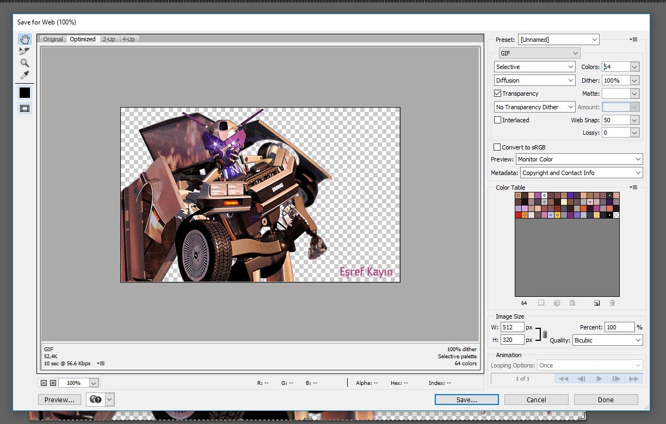The image size is (666, 424).
Task: Open the GIF file format dropdown
Action: pyautogui.click(x=540, y=53)
